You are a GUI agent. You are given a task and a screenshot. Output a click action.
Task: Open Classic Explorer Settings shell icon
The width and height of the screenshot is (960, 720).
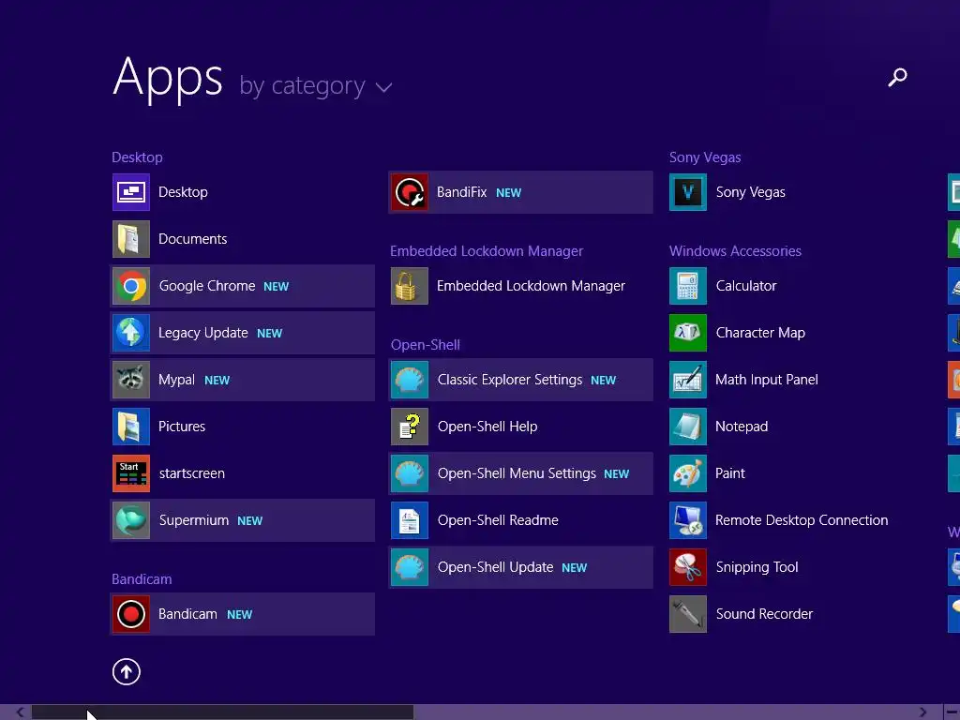tap(410, 380)
